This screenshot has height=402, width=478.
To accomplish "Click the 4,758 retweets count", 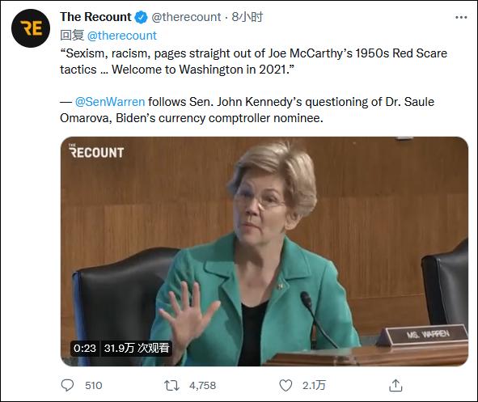I will tap(202, 386).
